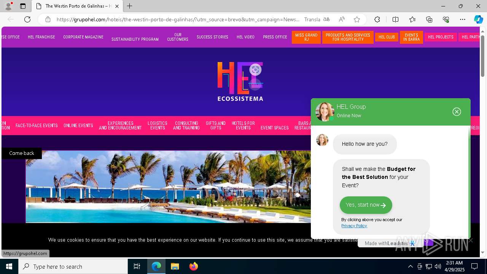
Task: Click the taskbar search box
Action: click(73, 266)
